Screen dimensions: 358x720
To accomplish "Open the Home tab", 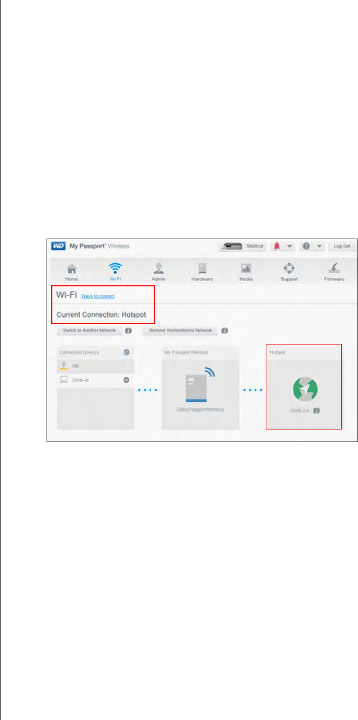I will 71,272.
